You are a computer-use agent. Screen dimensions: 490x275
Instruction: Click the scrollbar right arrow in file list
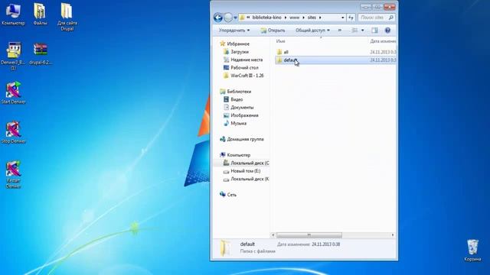393,235
